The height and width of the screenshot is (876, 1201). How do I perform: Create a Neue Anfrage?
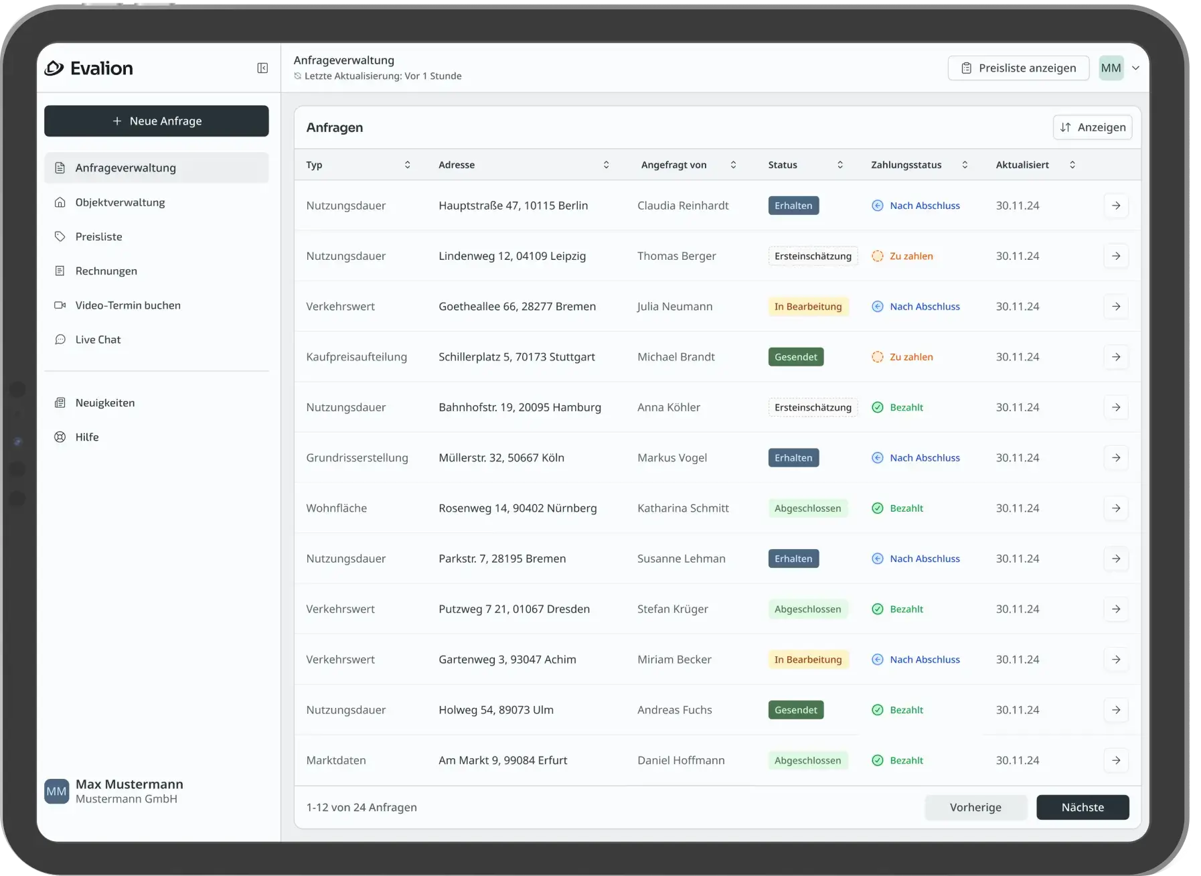coord(157,121)
